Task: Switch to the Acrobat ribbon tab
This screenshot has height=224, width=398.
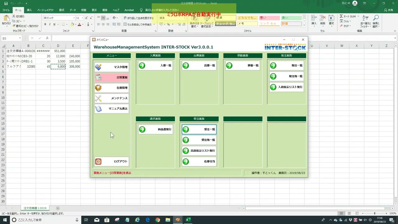Action: (129, 10)
